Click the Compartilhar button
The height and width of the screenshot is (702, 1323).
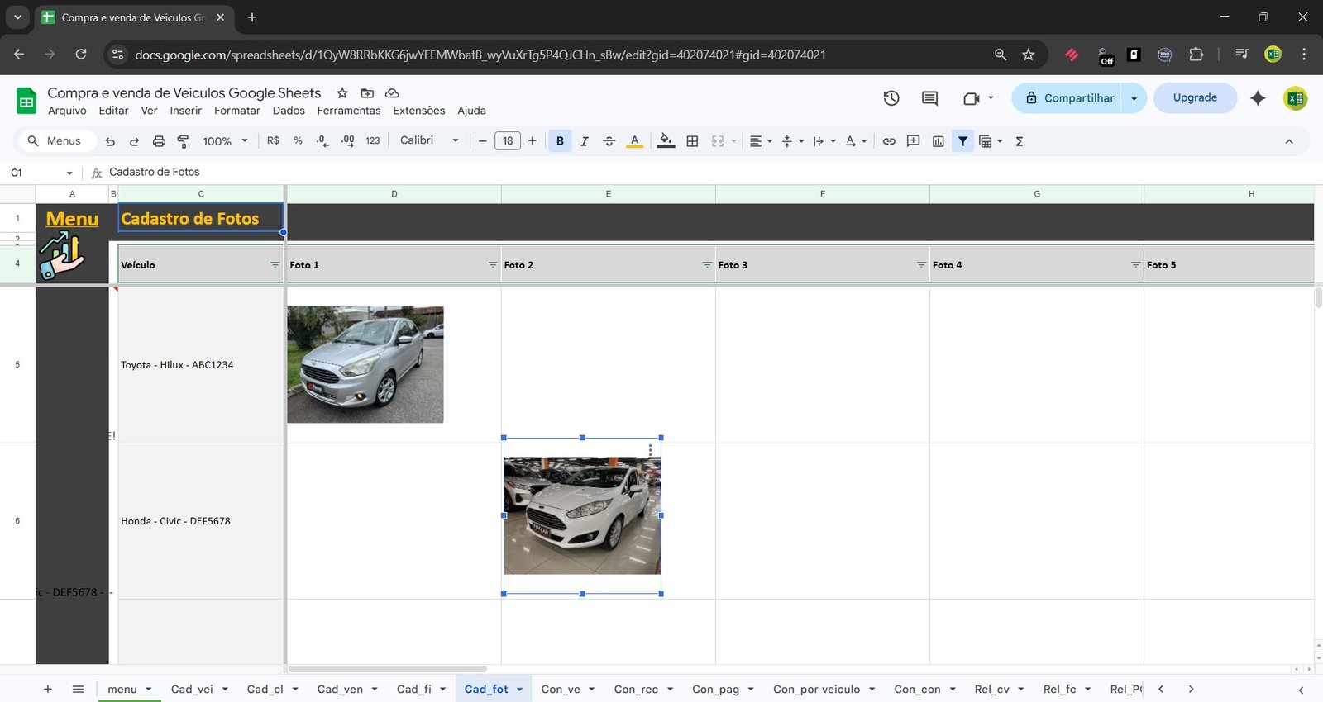tap(1067, 98)
